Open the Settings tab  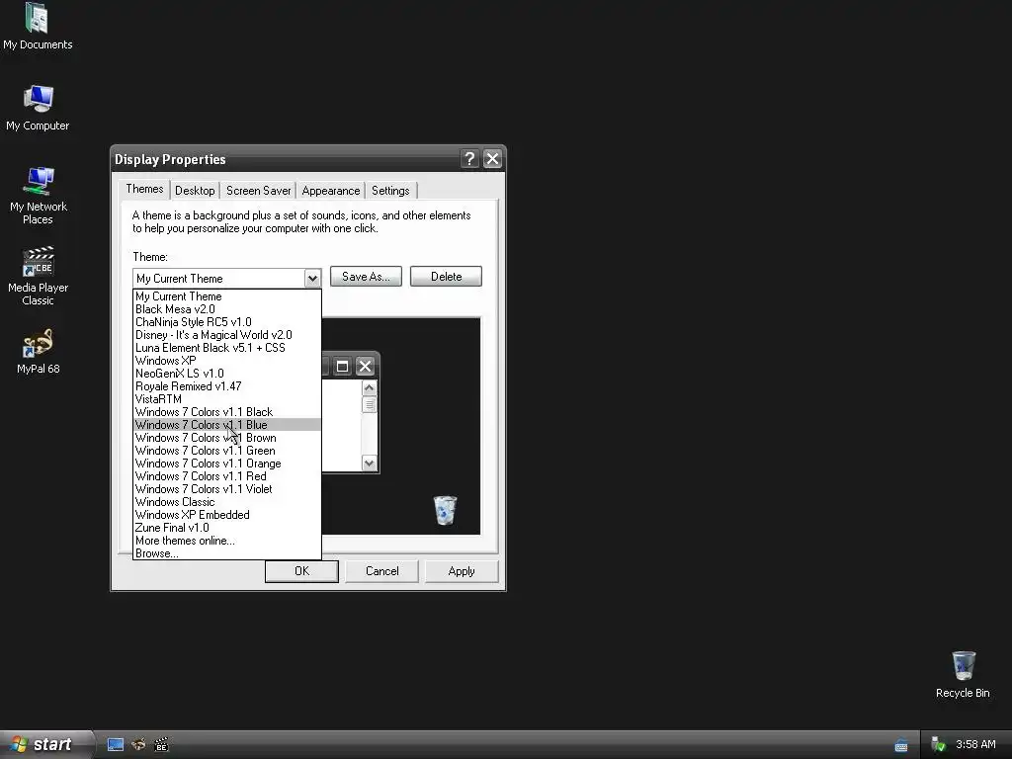390,191
